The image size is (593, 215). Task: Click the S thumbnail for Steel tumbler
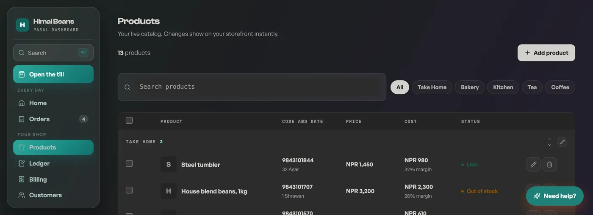point(169,164)
